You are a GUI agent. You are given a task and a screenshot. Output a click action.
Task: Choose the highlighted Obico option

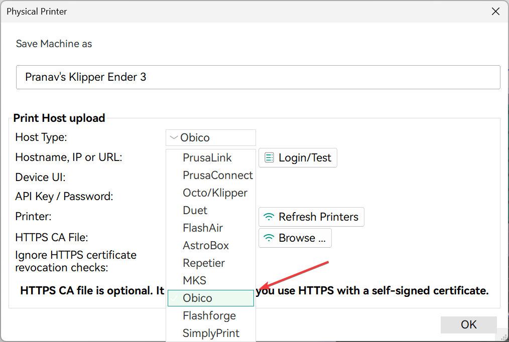(211, 298)
